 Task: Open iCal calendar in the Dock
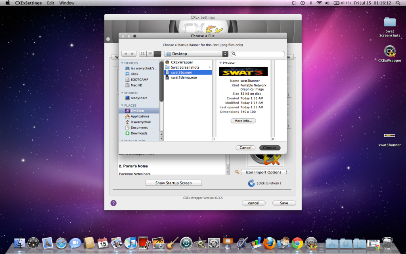coord(103,243)
